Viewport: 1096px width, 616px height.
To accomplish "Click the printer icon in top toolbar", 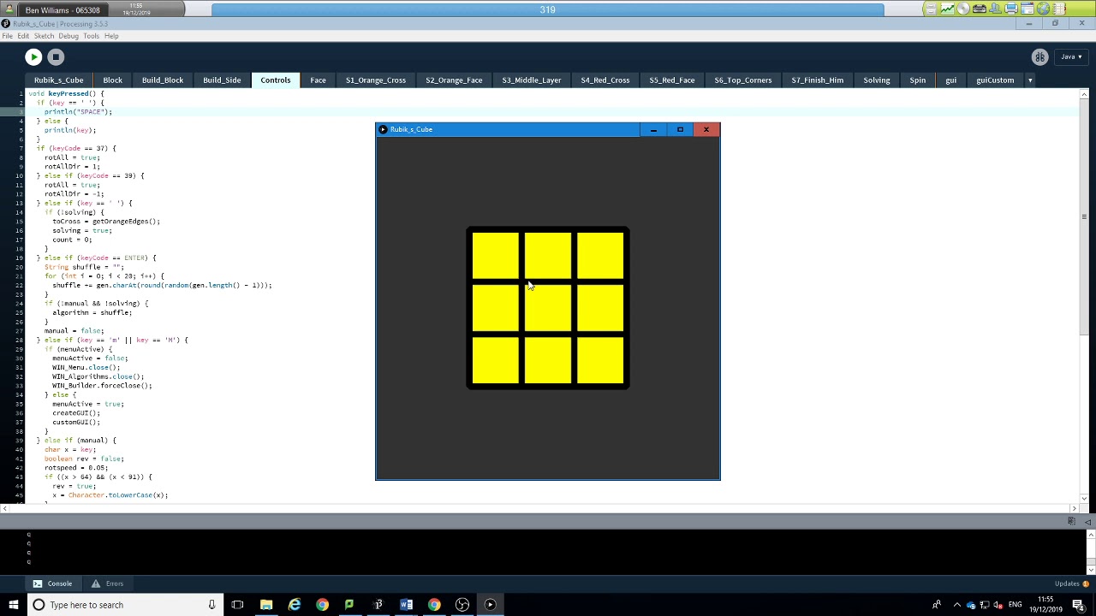I will coord(1011,9).
